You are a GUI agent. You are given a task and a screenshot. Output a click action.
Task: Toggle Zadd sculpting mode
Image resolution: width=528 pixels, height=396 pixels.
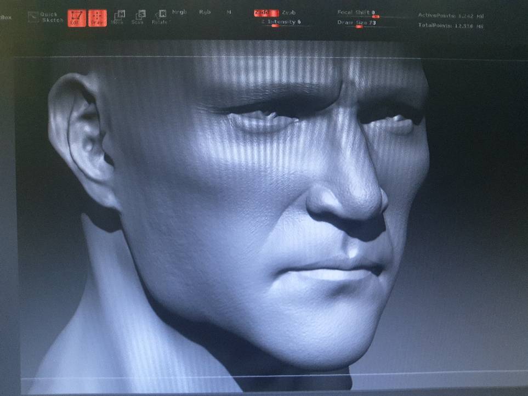266,13
